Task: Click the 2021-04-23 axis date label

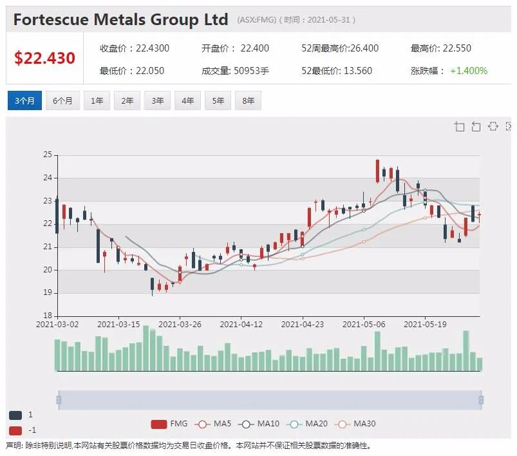Action: [303, 325]
